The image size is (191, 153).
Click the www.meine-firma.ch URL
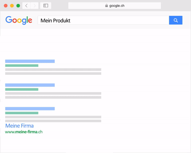[x=24, y=132]
